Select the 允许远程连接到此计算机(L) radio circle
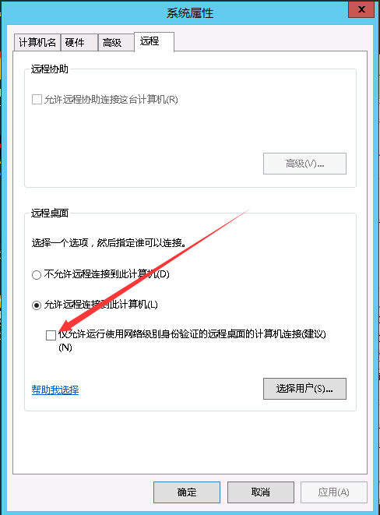This screenshot has height=515, width=380. [x=37, y=305]
